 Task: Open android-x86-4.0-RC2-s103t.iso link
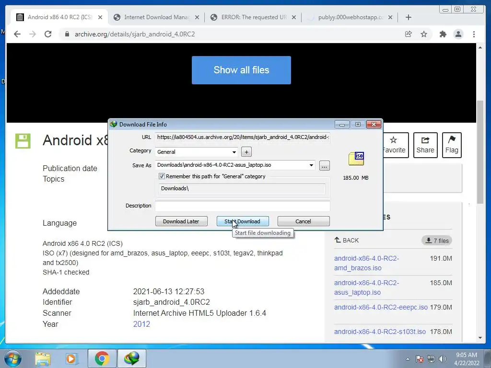[380, 332]
